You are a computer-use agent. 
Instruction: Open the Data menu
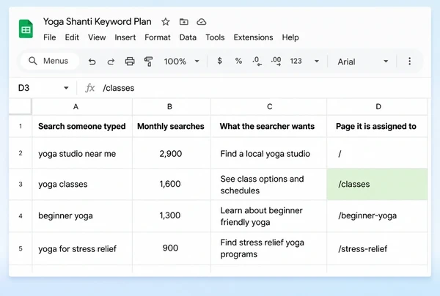point(188,37)
